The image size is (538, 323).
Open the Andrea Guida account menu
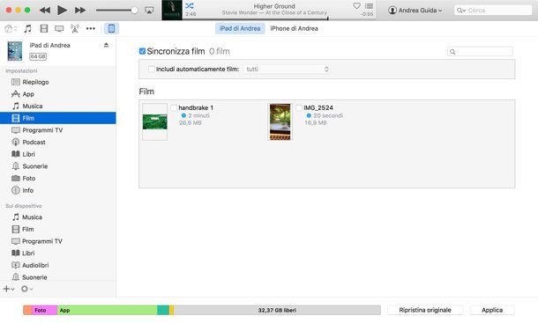coord(415,11)
